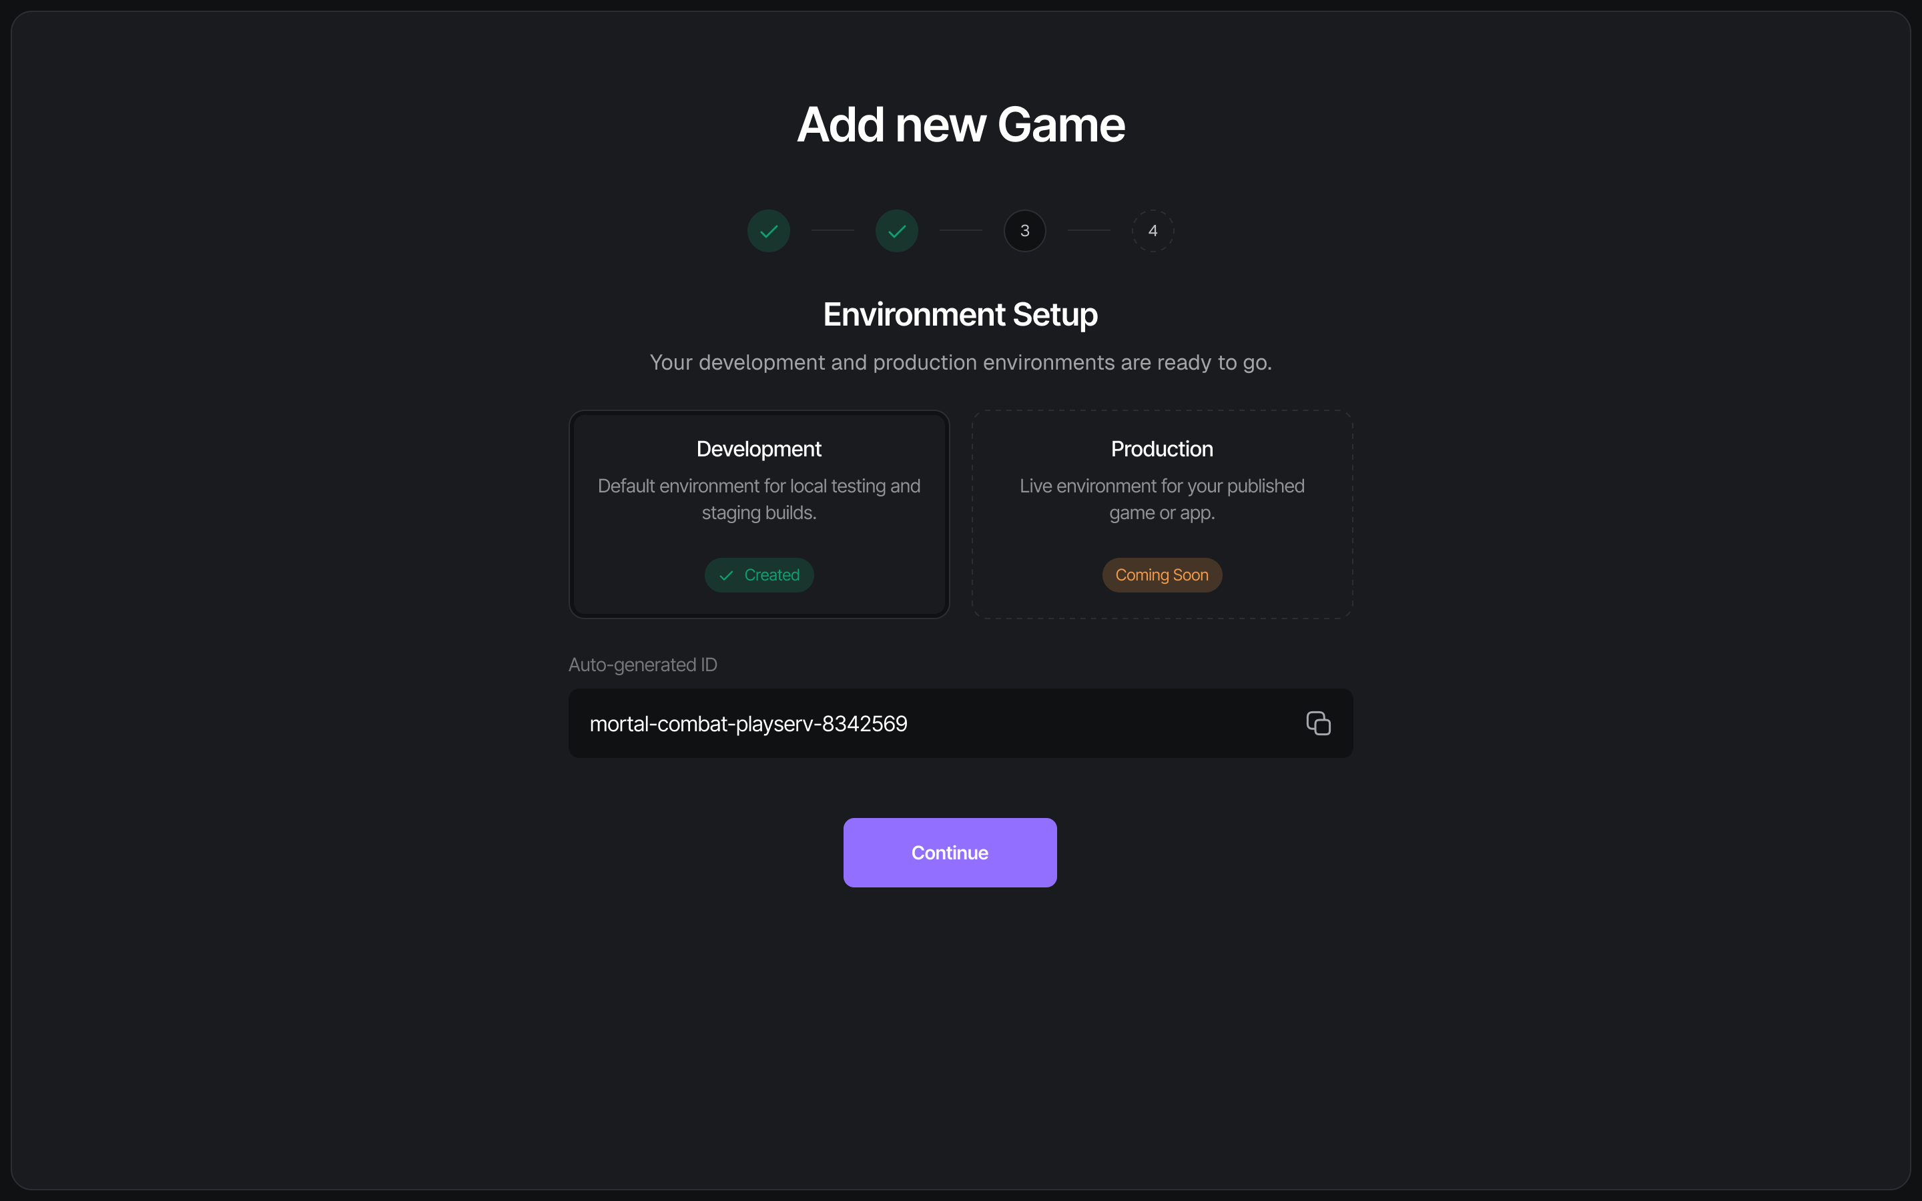The image size is (1922, 1201).
Task: Click the green checkmark on step one
Action: tap(768, 230)
